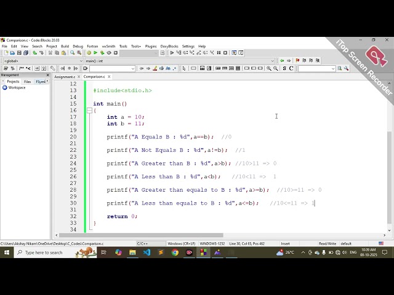Click the highlighter pen icon
The width and height of the screenshot is (394, 295).
[x=155, y=68]
